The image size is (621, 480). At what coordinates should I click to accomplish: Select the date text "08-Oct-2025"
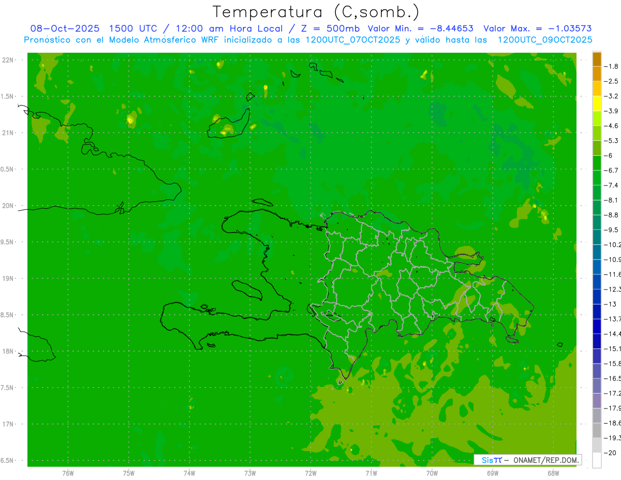click(65, 28)
